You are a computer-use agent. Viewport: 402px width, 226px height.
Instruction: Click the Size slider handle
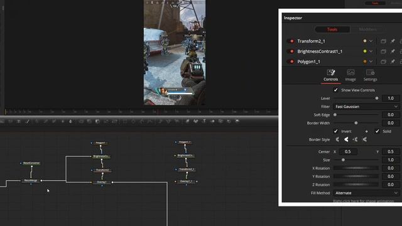(343, 160)
